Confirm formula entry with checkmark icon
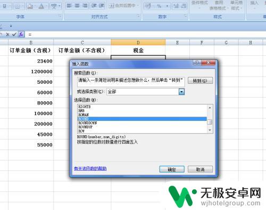The height and width of the screenshot is (210, 266). tap(14, 34)
